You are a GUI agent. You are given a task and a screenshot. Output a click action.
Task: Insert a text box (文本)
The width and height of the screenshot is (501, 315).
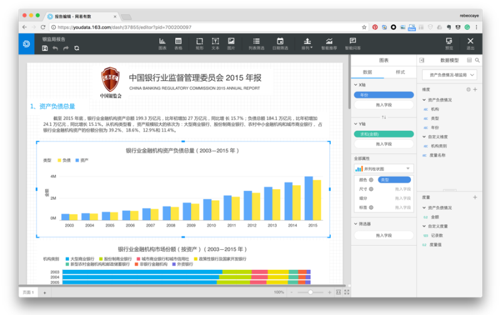click(215, 44)
